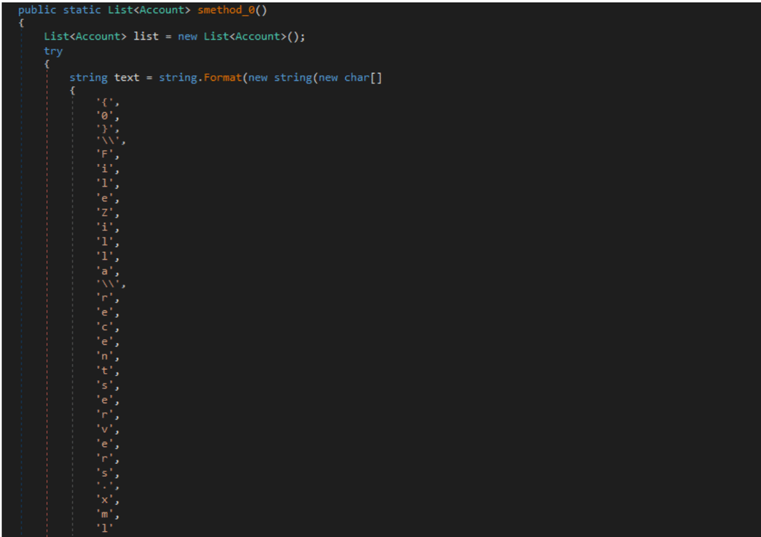Click the 'public' keyword in the method signature
Screen dimensions: 761x537
[x=37, y=10]
